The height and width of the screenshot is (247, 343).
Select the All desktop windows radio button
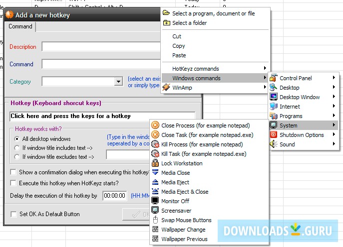coord(17,139)
